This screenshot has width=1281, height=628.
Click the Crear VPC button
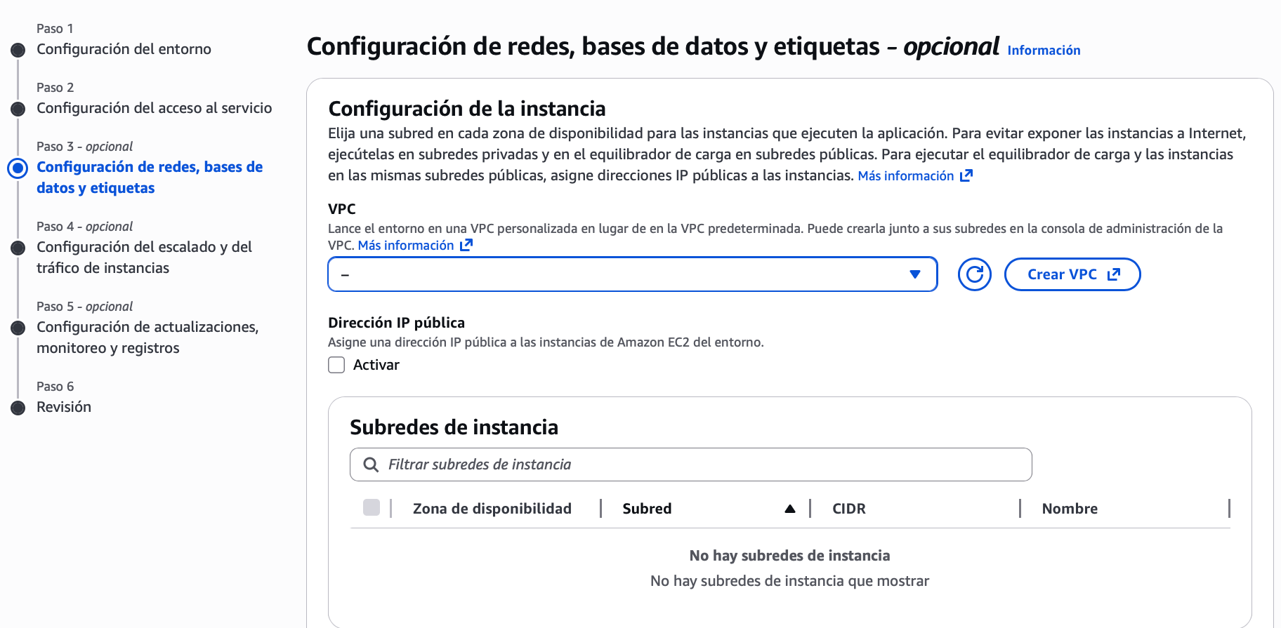pyautogui.click(x=1072, y=274)
